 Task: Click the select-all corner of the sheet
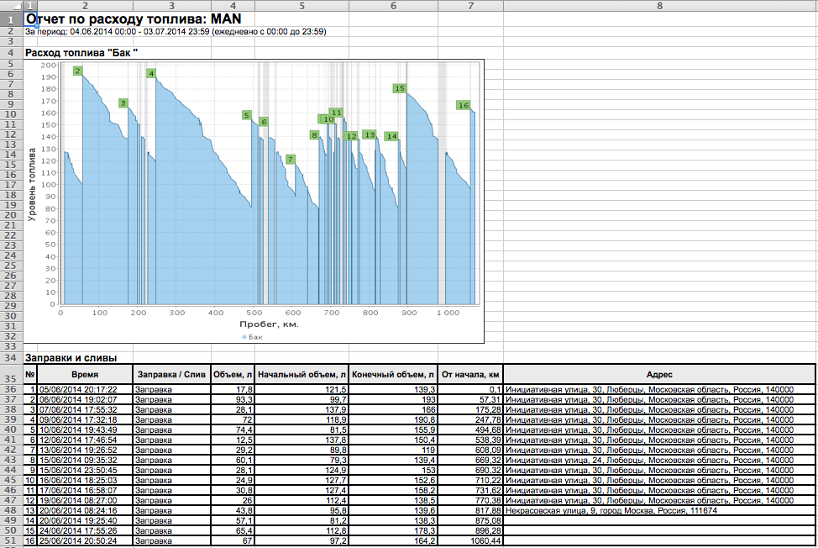(x=11, y=6)
